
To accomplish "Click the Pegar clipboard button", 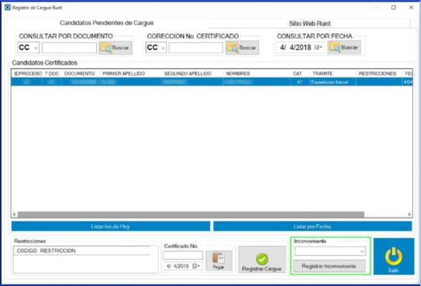I will tap(219, 260).
